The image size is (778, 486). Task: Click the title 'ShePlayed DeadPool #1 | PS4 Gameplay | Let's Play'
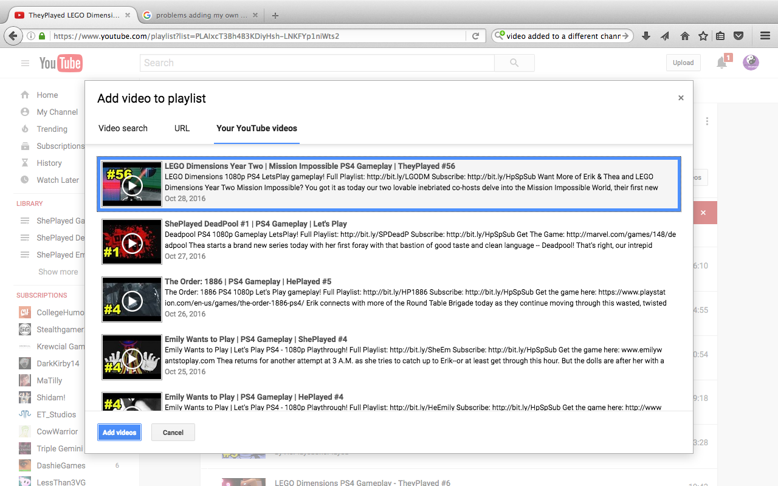[x=256, y=224]
